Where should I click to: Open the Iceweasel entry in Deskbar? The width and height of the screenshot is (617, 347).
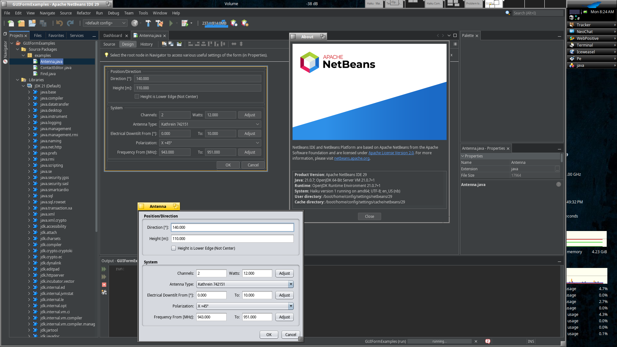point(591,52)
